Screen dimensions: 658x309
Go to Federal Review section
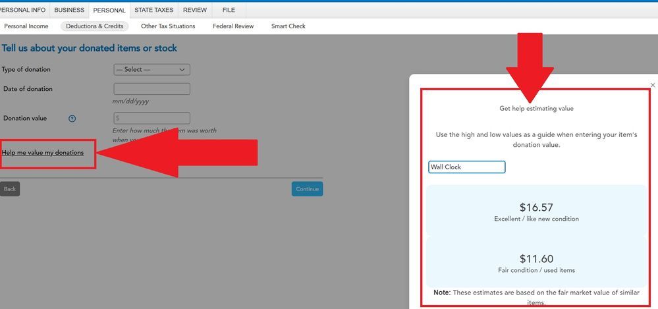(233, 26)
